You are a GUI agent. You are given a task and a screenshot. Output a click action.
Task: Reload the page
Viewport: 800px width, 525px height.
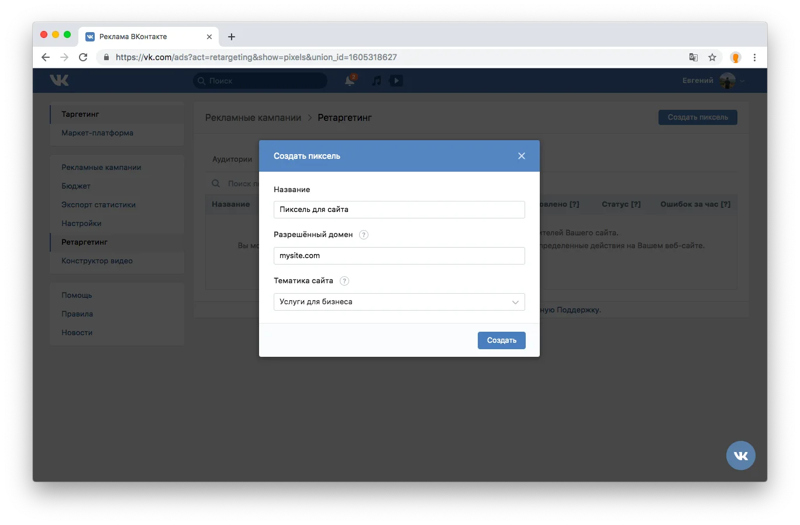point(83,57)
